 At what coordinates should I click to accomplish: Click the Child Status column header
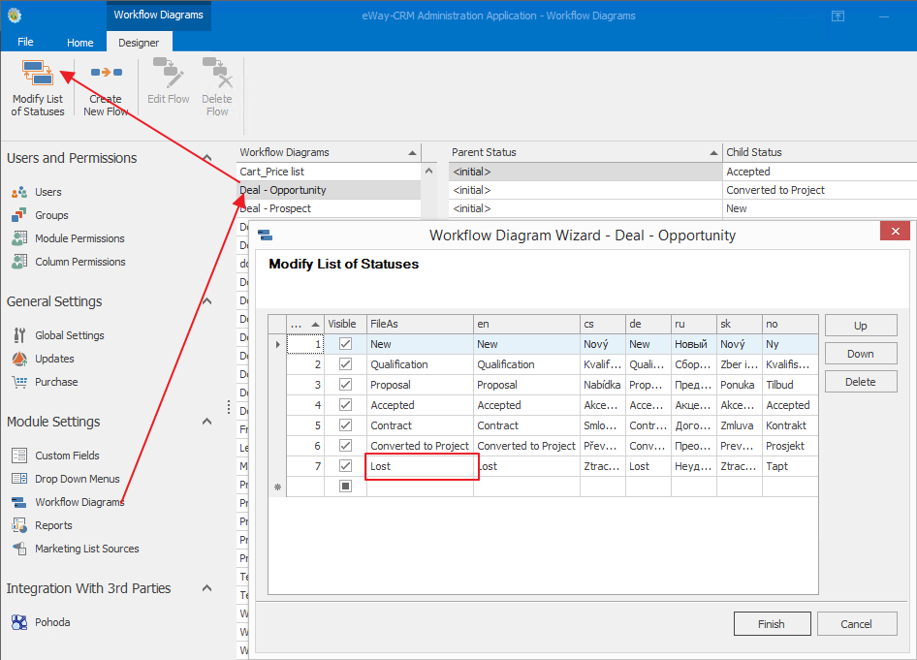tap(819, 152)
